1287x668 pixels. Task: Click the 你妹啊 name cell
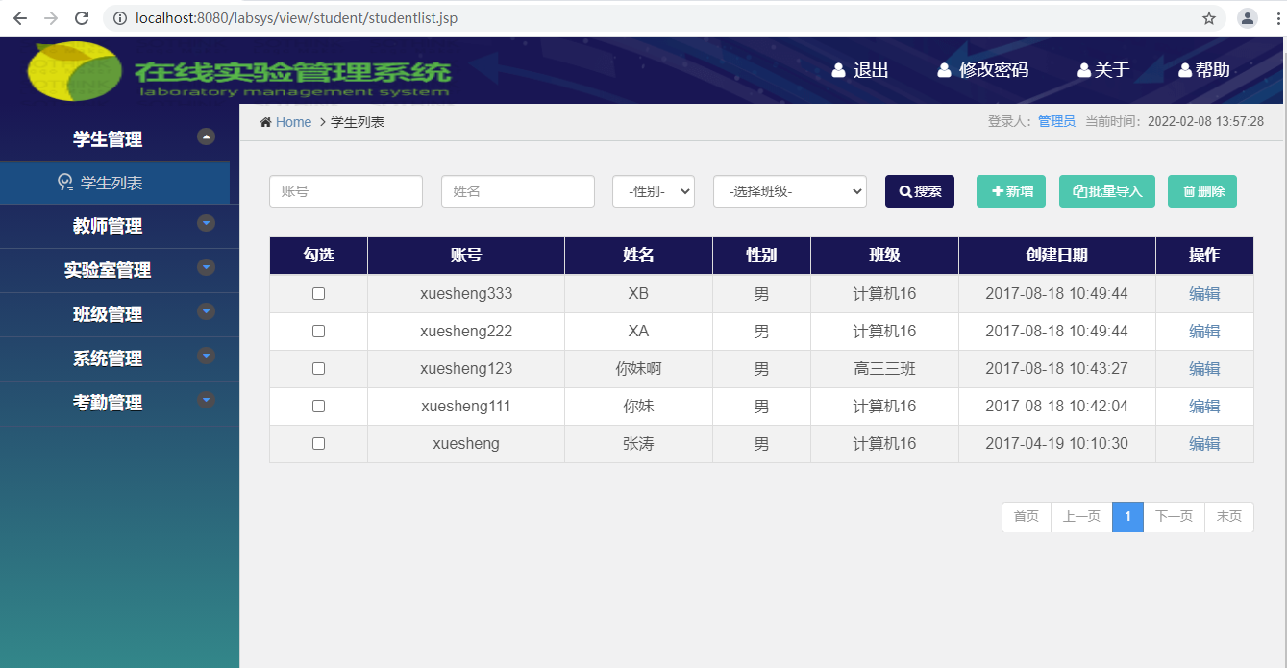pyautogui.click(x=638, y=369)
